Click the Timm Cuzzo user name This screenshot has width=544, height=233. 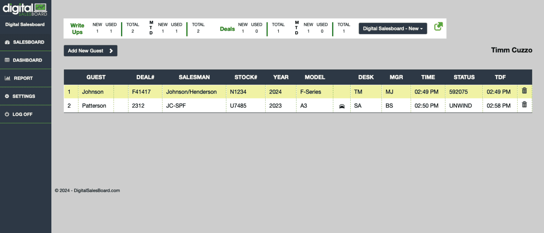pos(511,50)
